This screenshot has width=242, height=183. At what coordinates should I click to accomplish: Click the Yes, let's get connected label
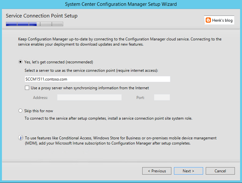click(x=59, y=62)
